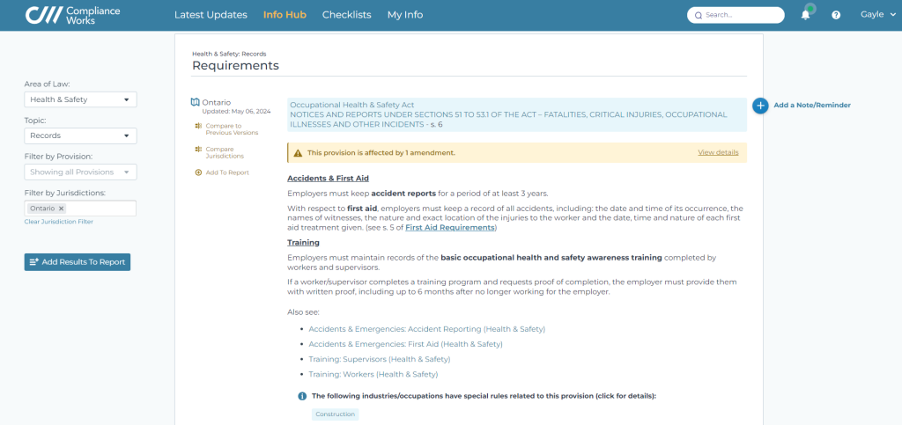Click the info icon beside industries note

coord(302,396)
